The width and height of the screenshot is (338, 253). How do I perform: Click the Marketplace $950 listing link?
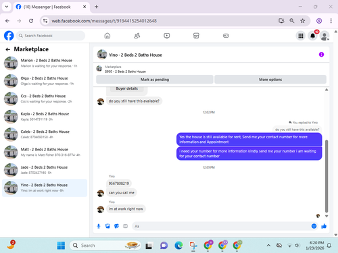(x=125, y=72)
